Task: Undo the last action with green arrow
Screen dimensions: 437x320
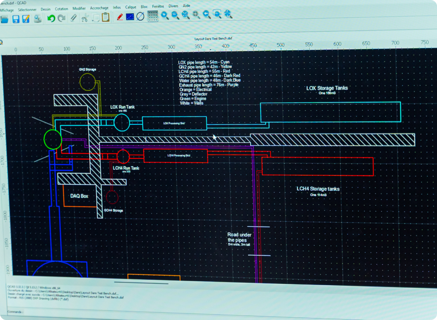Action: tap(51, 18)
